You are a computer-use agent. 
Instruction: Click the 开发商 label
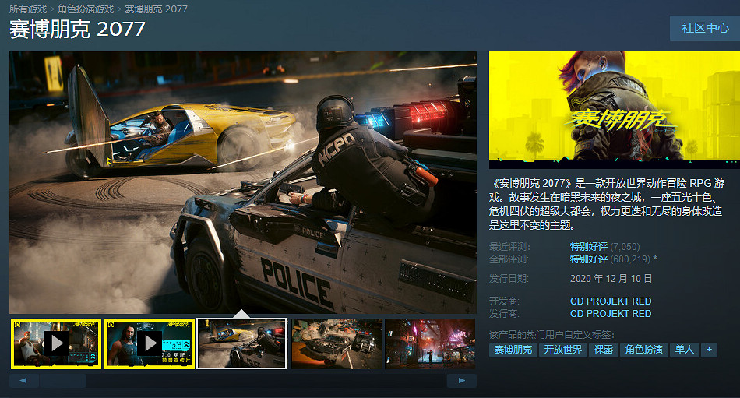click(504, 301)
